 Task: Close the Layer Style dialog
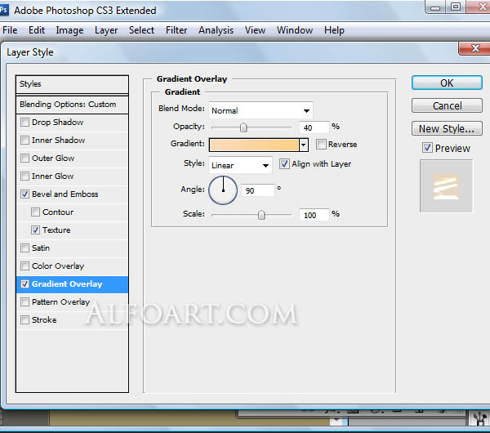point(475,48)
